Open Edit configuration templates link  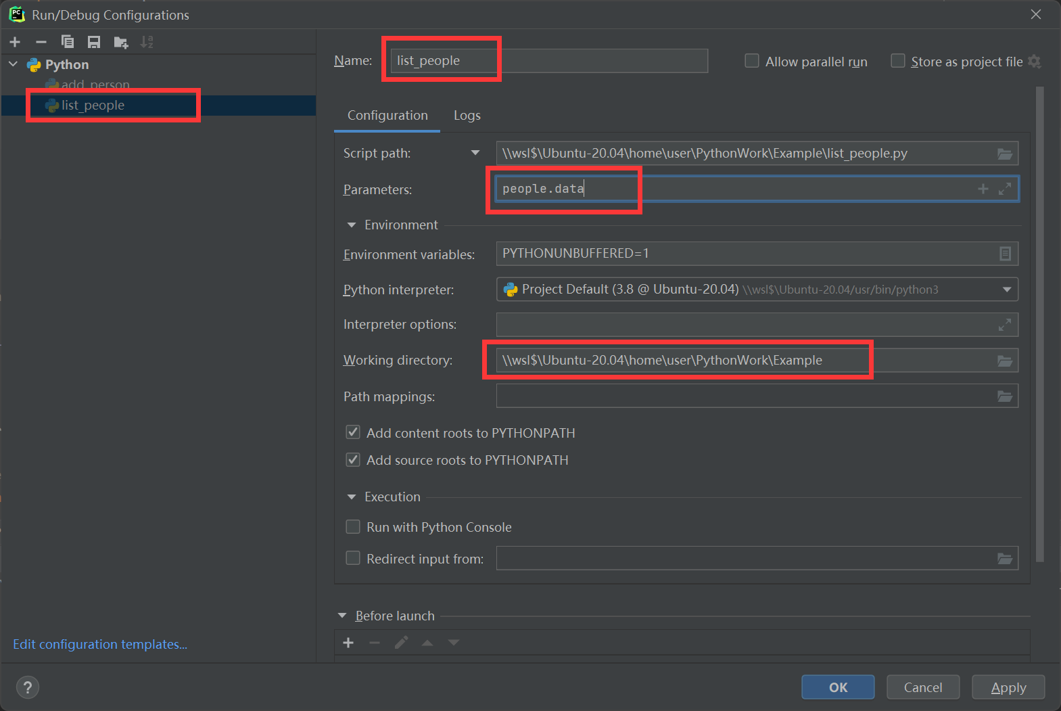tap(100, 645)
